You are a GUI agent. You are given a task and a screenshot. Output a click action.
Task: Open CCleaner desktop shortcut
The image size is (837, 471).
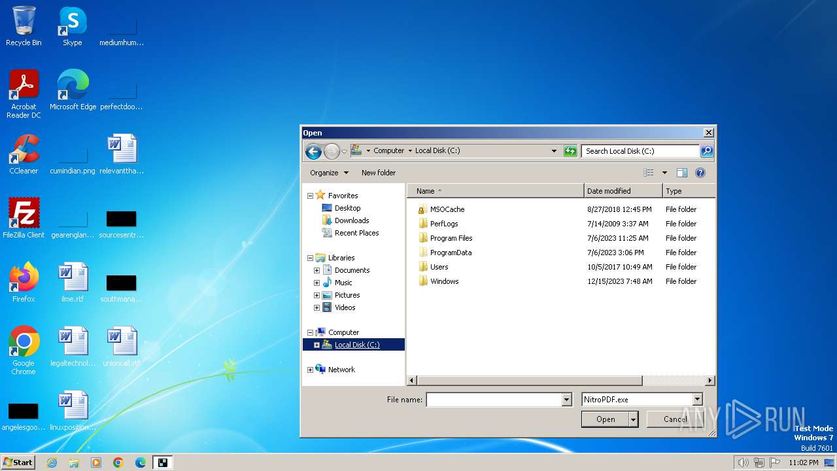point(24,154)
